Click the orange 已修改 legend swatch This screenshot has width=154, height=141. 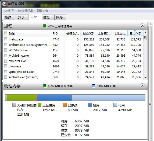click(65, 105)
